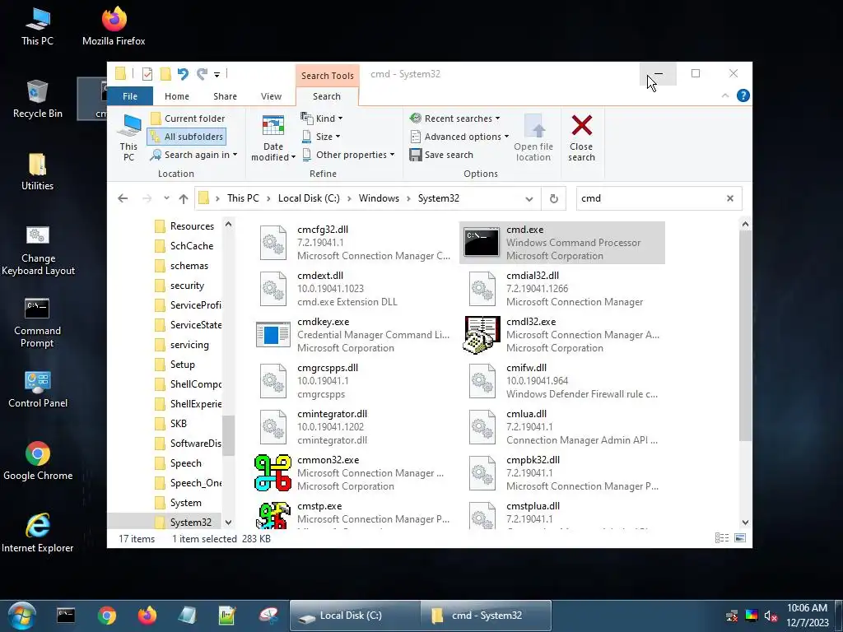Select the Speech folder in the tree

[x=178, y=463]
